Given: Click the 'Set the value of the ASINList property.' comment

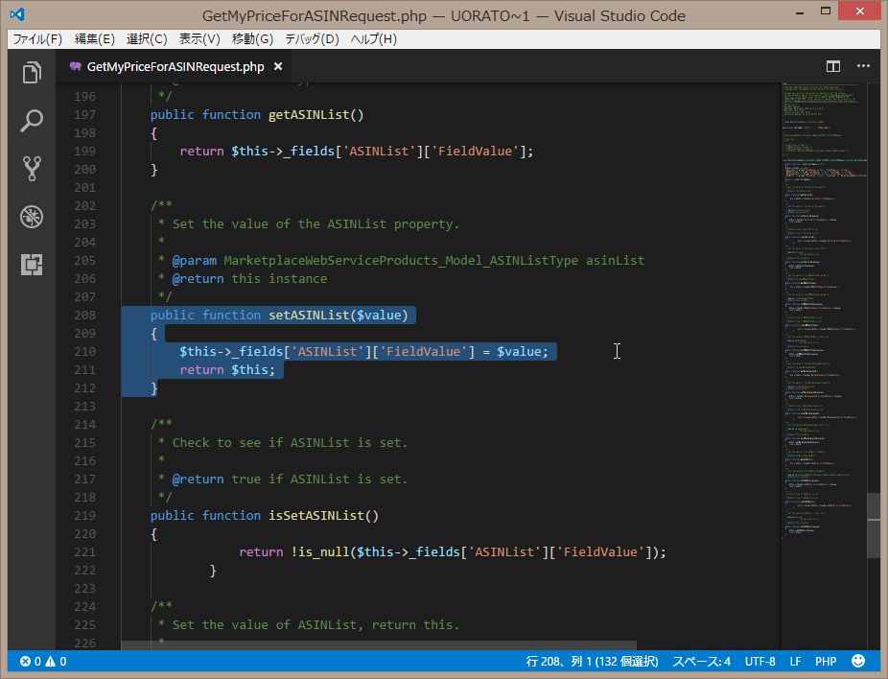Looking at the screenshot, I should click(315, 224).
